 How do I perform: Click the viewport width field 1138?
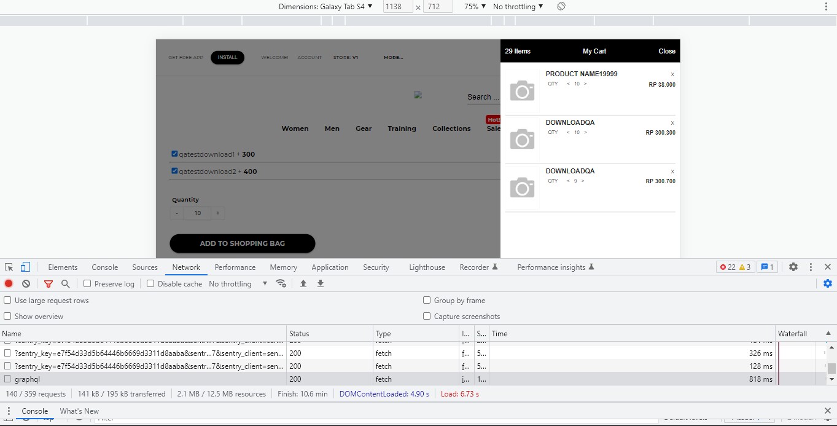pyautogui.click(x=397, y=6)
